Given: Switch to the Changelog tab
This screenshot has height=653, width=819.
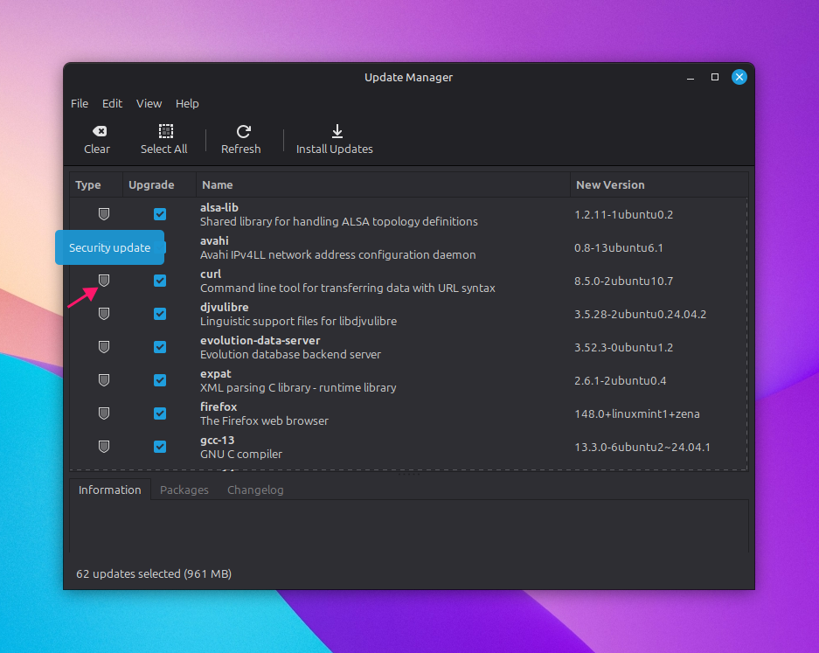Looking at the screenshot, I should pyautogui.click(x=255, y=490).
